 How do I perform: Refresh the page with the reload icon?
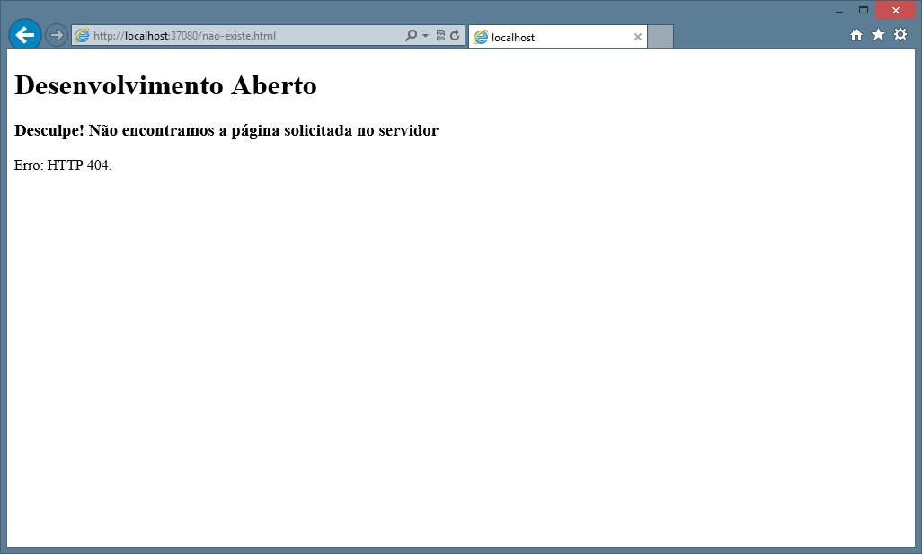pyautogui.click(x=455, y=36)
